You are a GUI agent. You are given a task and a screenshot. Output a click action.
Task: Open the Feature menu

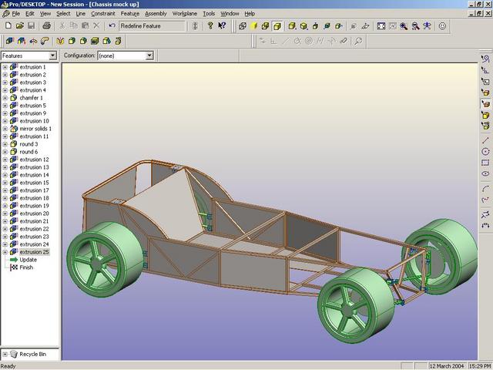point(130,14)
